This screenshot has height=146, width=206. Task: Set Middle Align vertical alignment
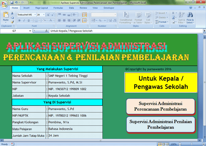[x=64, y=15]
